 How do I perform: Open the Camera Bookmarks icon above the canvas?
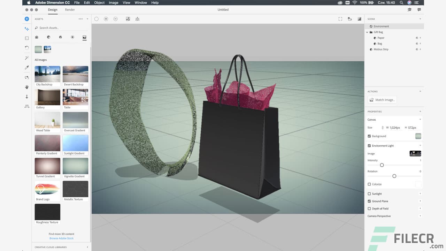pyautogui.click(x=350, y=19)
